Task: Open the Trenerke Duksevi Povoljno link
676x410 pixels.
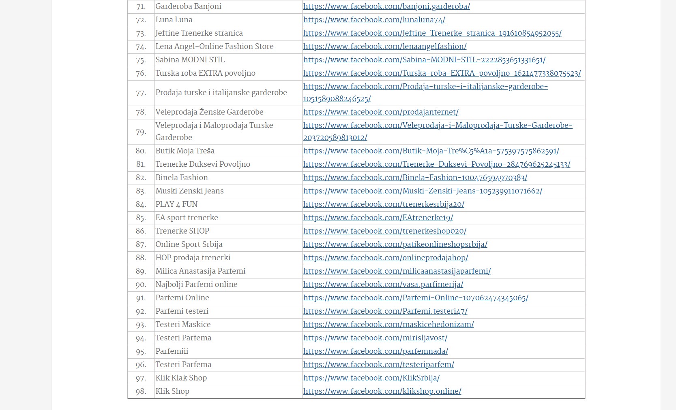Action: 436,164
